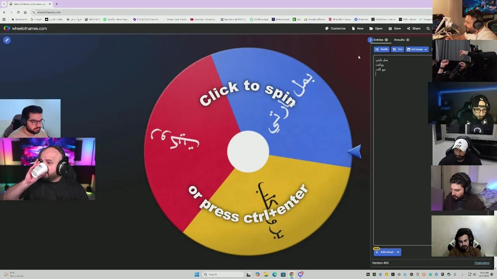The height and width of the screenshot is (279, 497).
Task: Click the red wheel slice
Action: (x=186, y=143)
